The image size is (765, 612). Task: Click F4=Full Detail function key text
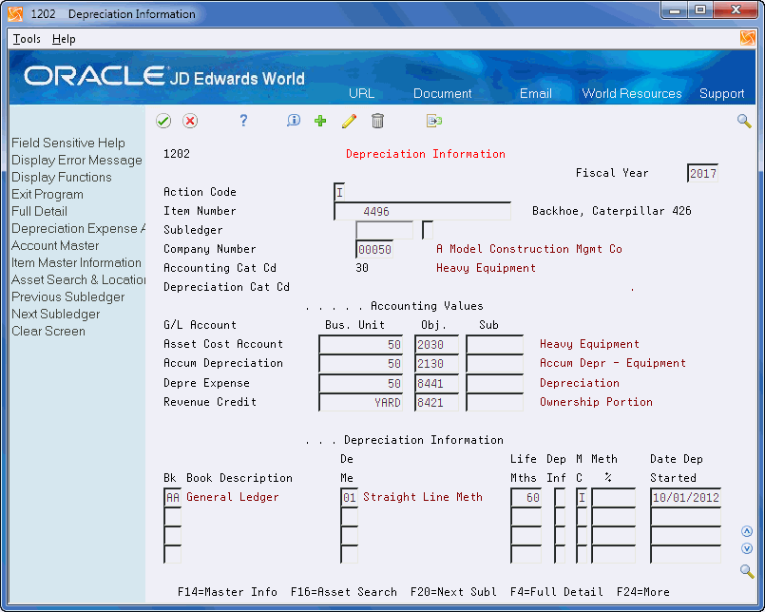pyautogui.click(x=557, y=592)
